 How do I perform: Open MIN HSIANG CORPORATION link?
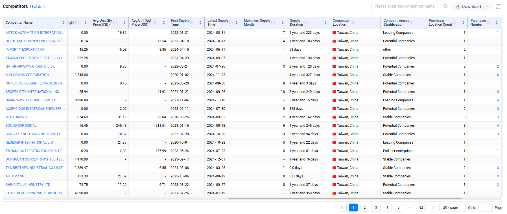point(27,75)
